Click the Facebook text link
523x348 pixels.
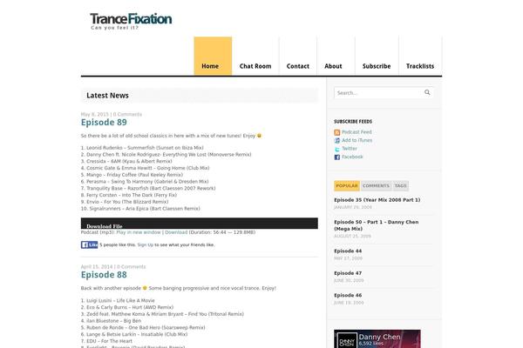[352, 157]
